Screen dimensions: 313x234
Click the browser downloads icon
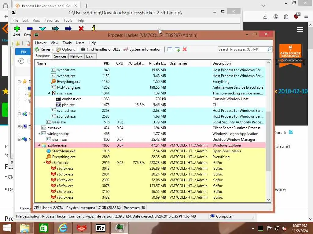(x=265, y=16)
